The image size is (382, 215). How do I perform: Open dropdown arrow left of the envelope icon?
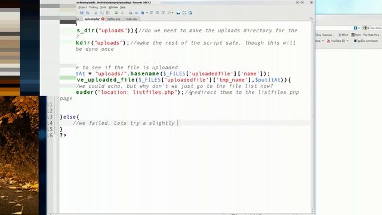tap(172, 13)
